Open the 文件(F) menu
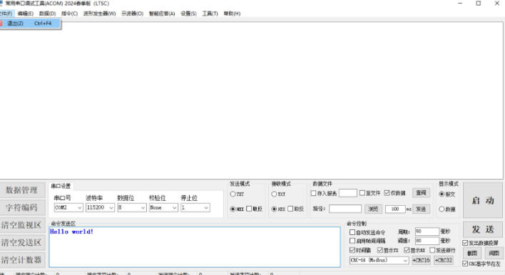 [x=6, y=14]
